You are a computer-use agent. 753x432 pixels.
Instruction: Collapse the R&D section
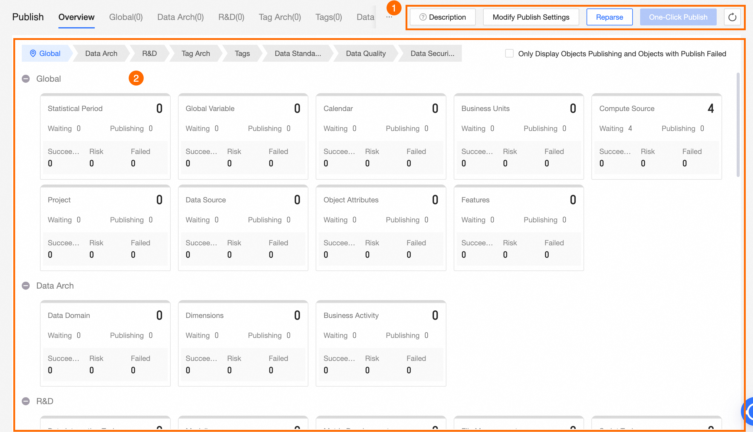pos(26,401)
